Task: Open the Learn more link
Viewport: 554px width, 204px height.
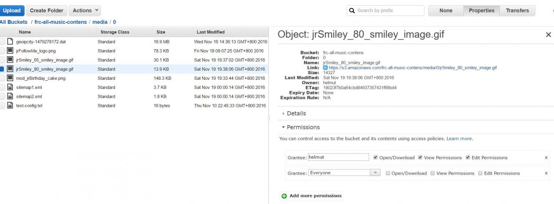Action: 459,139
